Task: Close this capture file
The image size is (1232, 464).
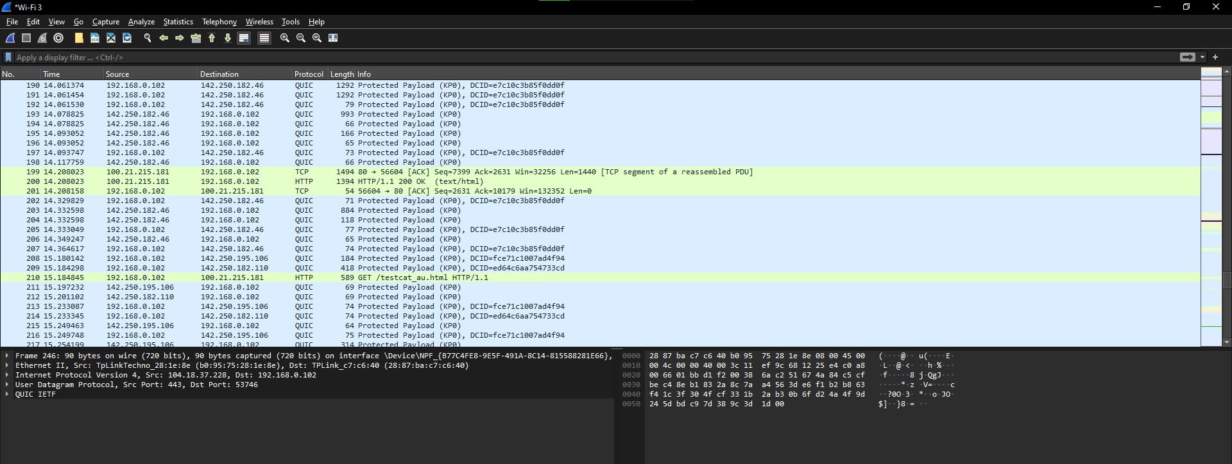Action: (x=111, y=38)
